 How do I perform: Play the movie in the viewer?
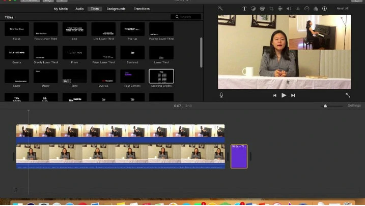284,95
